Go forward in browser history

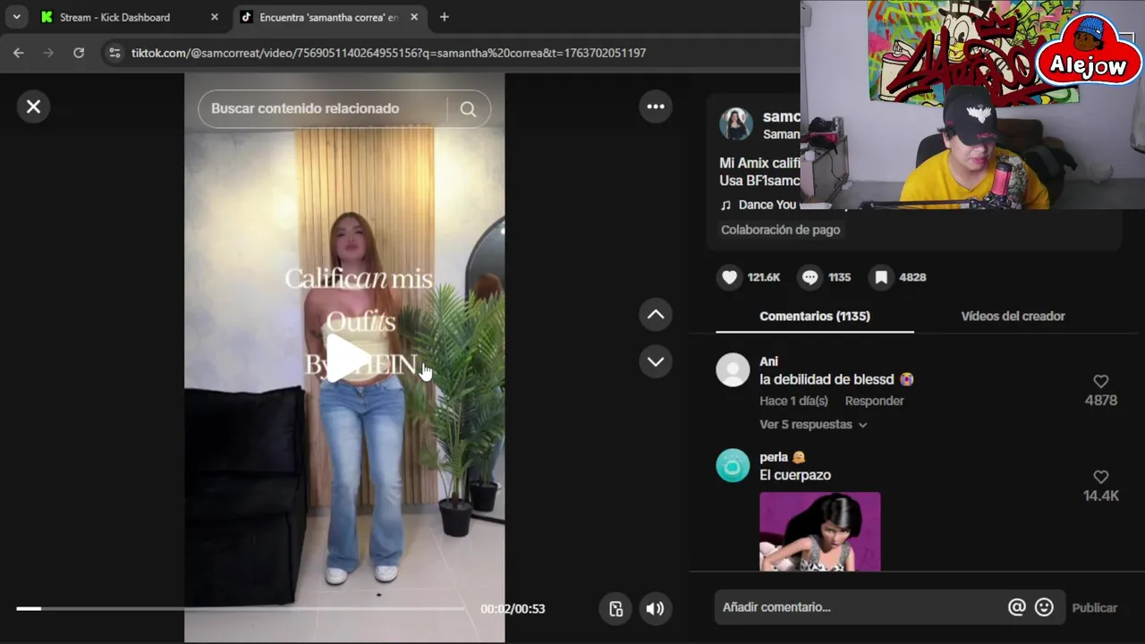pyautogui.click(x=48, y=53)
